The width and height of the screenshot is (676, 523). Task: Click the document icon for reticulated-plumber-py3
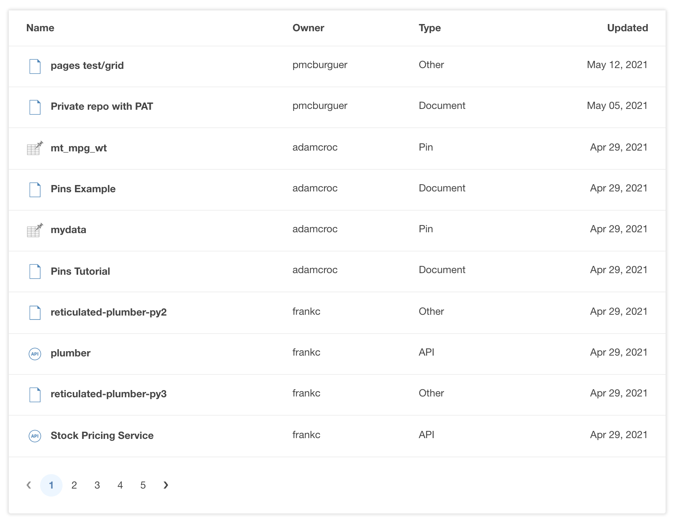34,394
